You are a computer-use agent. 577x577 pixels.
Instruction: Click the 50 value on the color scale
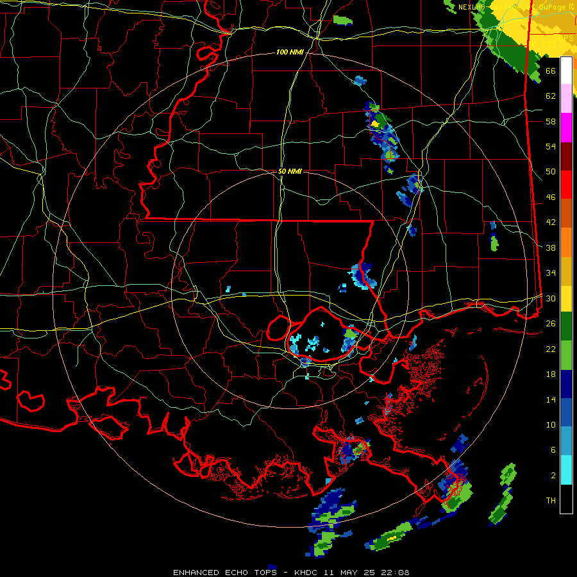tap(551, 172)
